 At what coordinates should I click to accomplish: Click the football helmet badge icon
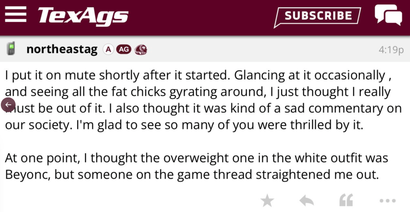140,49
